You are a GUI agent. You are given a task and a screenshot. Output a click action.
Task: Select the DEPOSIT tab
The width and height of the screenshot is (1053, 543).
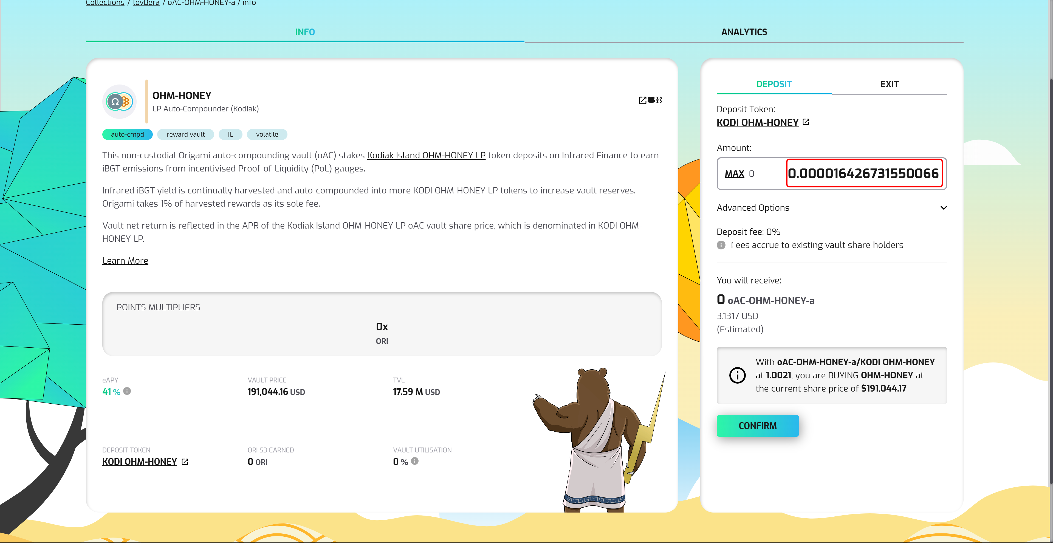[x=773, y=84]
